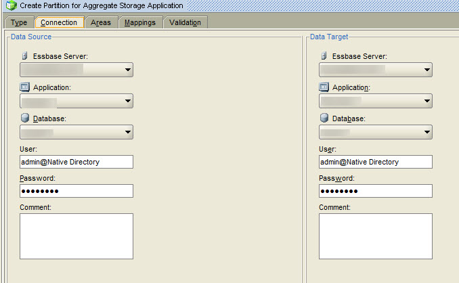This screenshot has height=283, width=459.
Task: Select the Validation tab
Action: (185, 22)
